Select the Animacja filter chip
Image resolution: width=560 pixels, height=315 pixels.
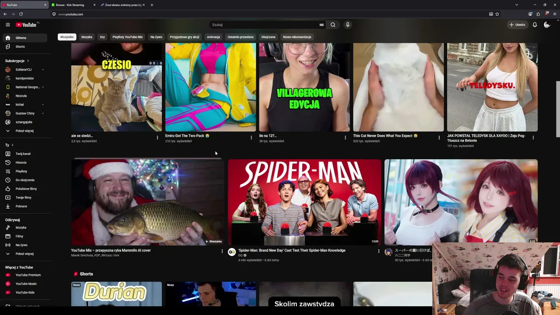pos(213,37)
